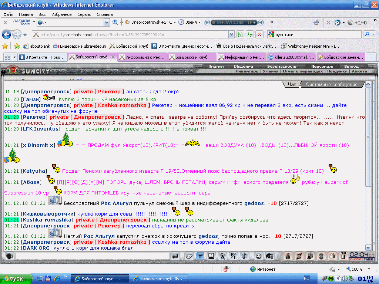Click the radio volume speaker button
Screen dimensions: 379x284
pyautogui.click(x=261, y=23)
